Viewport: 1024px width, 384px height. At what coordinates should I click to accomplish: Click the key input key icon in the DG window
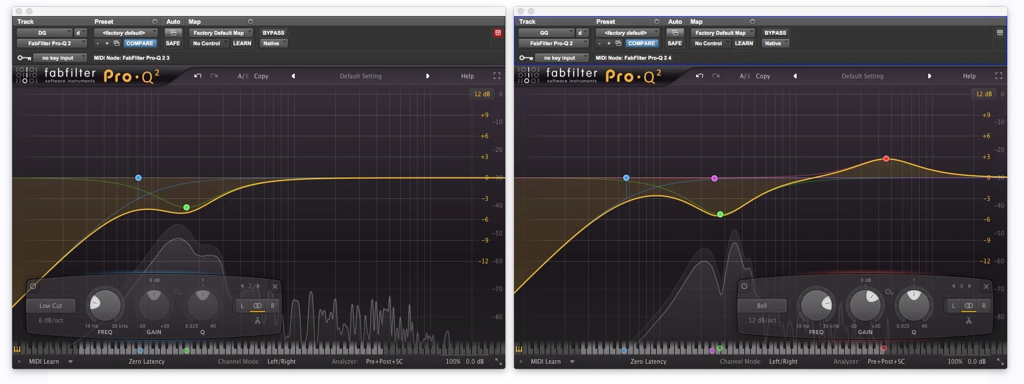click(24, 58)
